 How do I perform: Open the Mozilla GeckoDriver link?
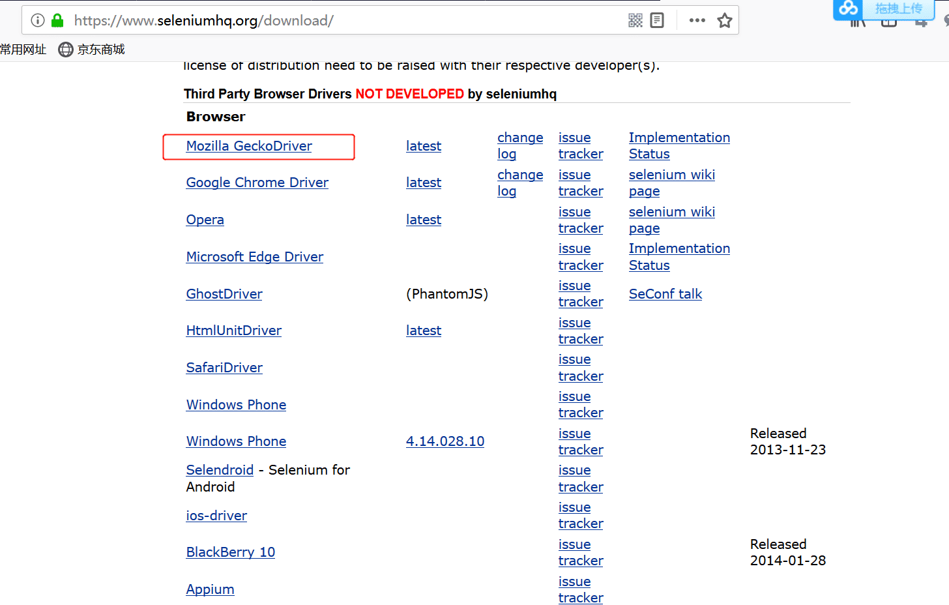(x=249, y=146)
